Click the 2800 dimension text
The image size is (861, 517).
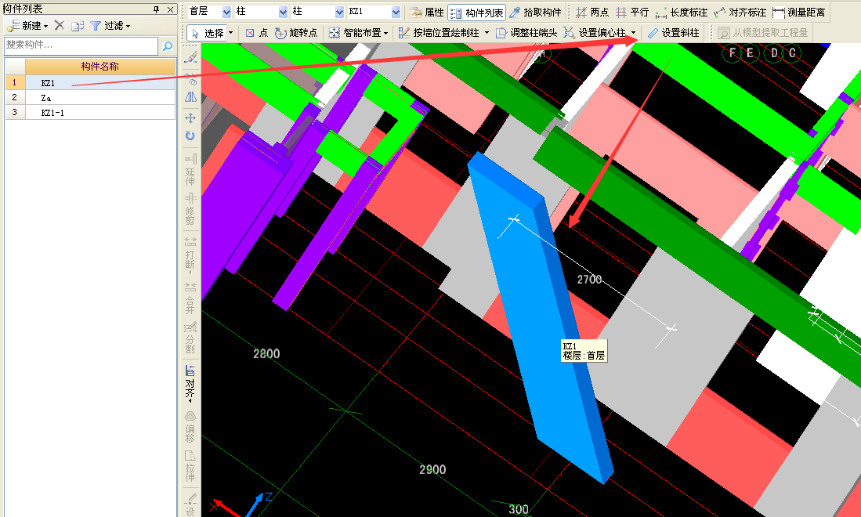tap(266, 354)
